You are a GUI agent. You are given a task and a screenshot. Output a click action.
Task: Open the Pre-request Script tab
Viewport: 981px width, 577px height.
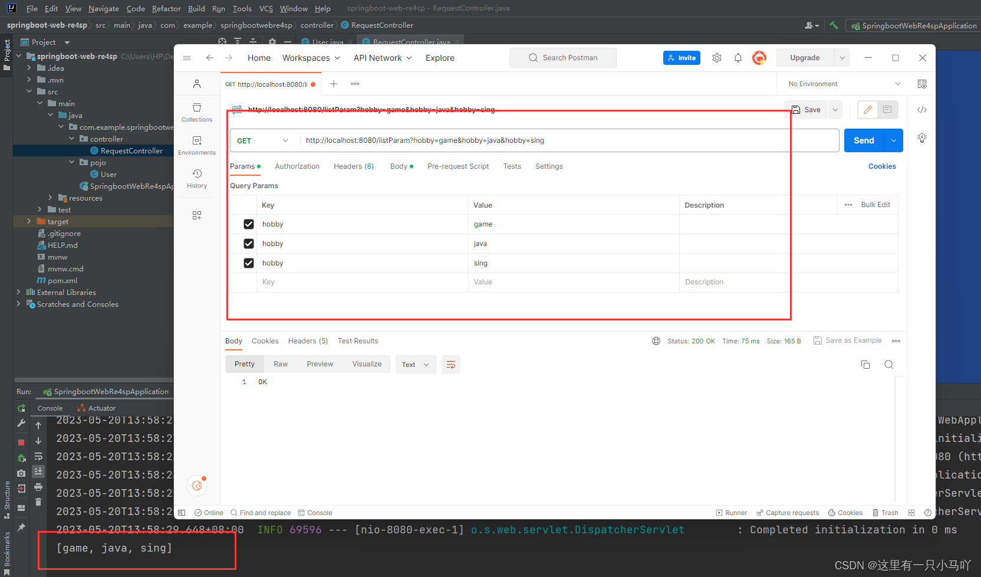pyautogui.click(x=458, y=166)
